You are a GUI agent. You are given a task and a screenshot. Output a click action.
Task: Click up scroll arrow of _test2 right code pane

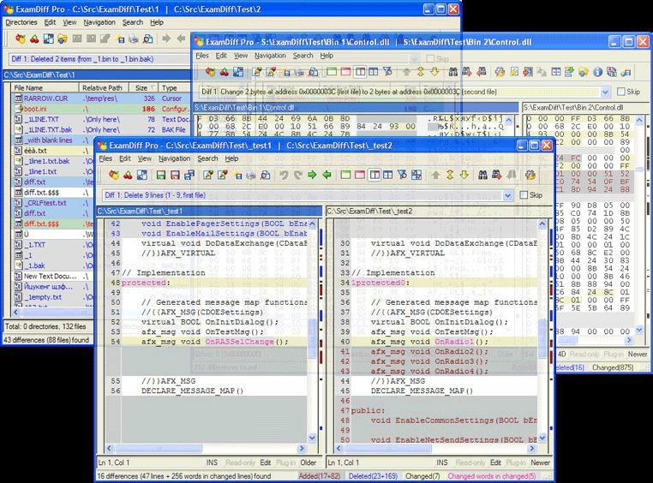pos(542,224)
